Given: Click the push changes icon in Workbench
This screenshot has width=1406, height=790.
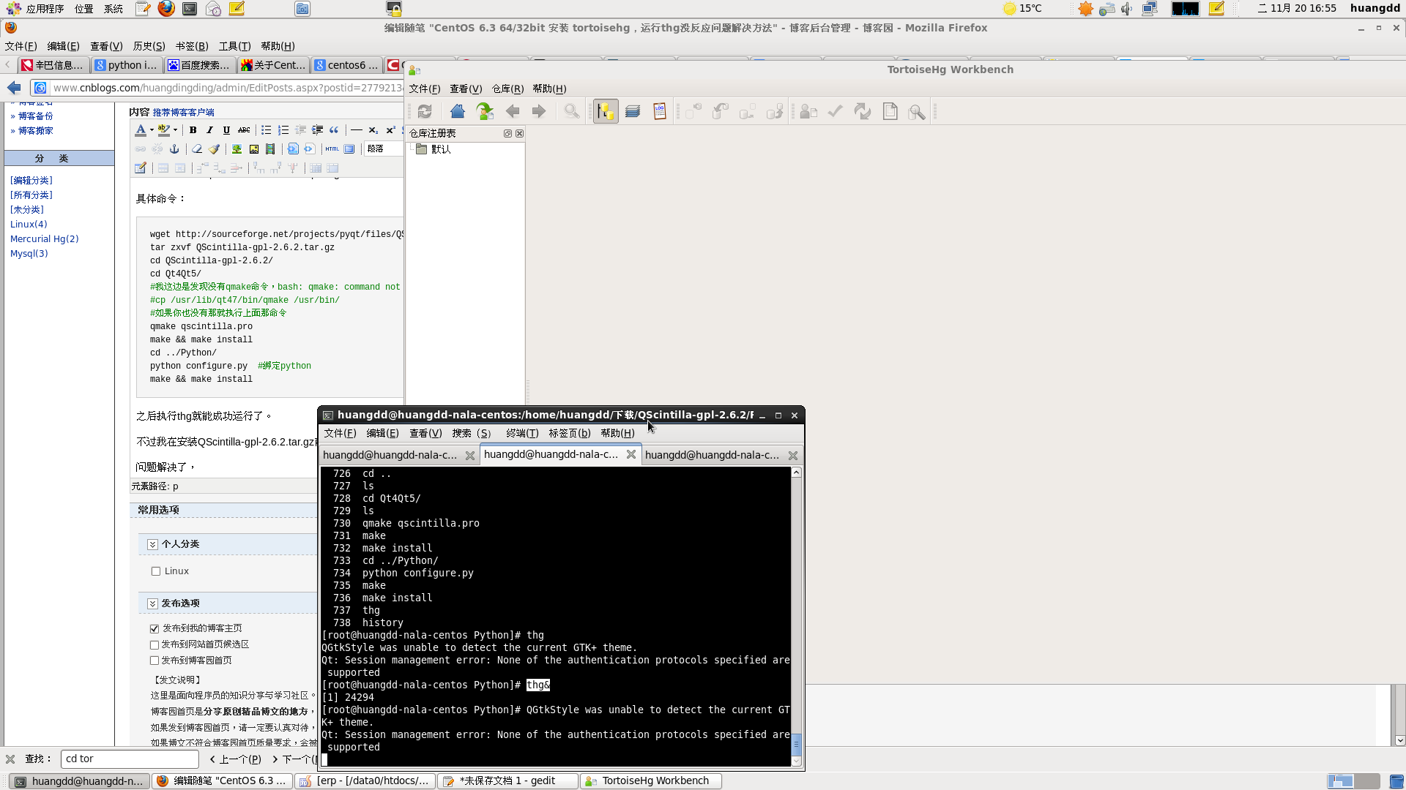Looking at the screenshot, I should [775, 112].
